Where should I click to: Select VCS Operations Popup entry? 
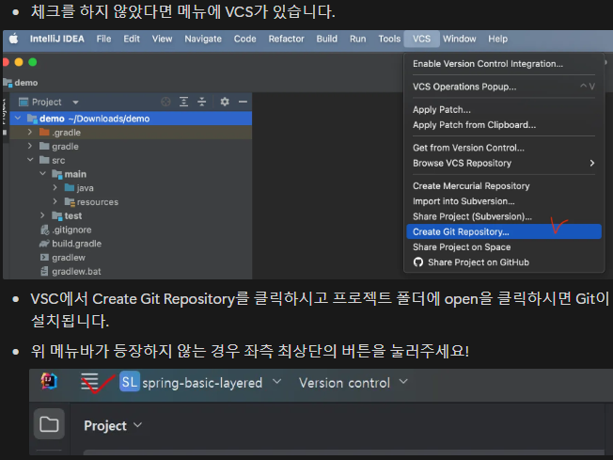504,87
